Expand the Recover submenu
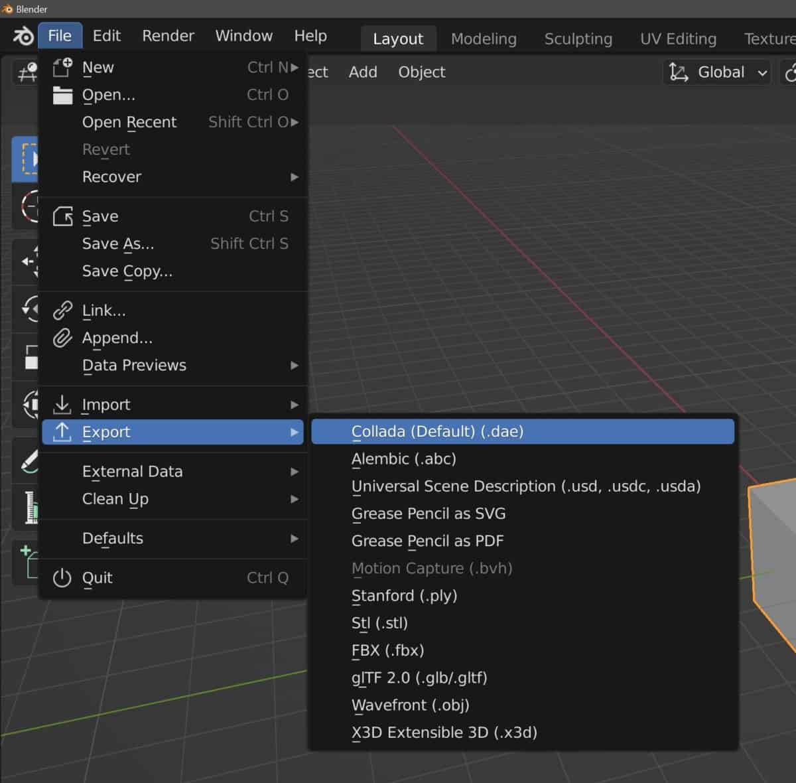Viewport: 796px width, 783px height. coord(111,177)
